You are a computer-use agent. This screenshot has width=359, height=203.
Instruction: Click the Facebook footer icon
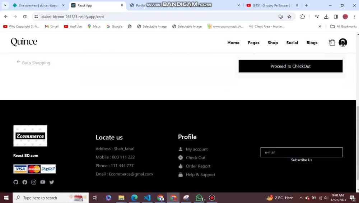pyautogui.click(x=25, y=182)
